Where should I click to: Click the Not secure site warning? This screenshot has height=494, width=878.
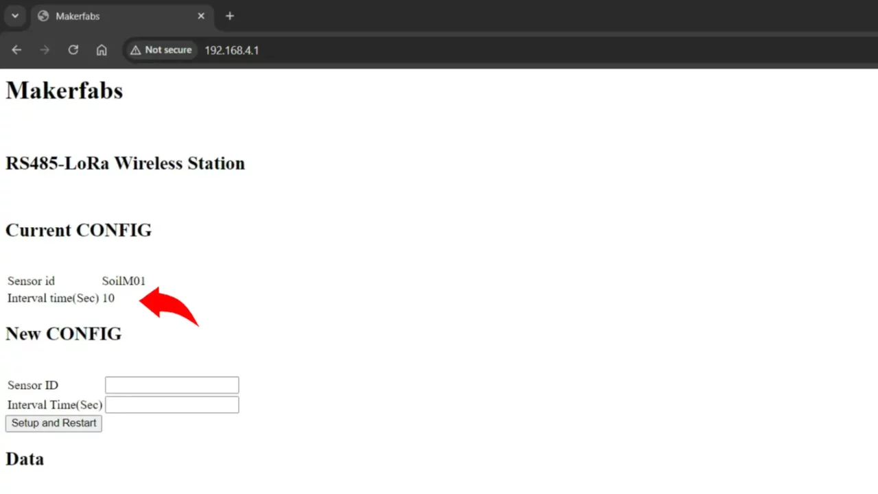[161, 50]
